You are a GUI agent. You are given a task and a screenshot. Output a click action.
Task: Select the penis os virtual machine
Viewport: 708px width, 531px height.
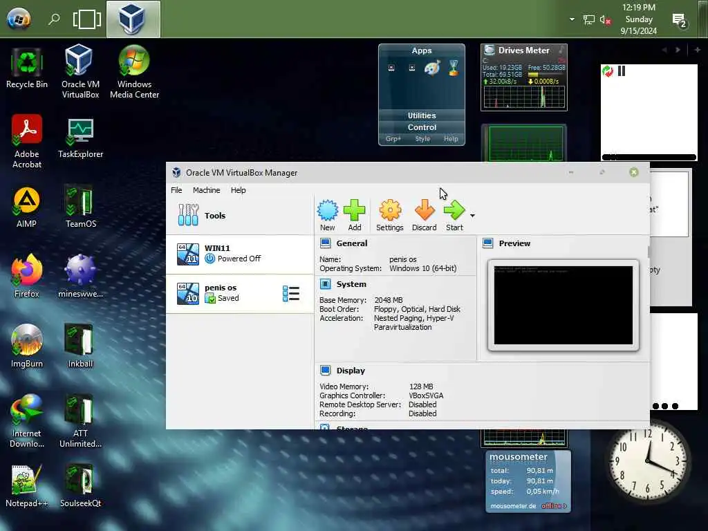(240, 293)
